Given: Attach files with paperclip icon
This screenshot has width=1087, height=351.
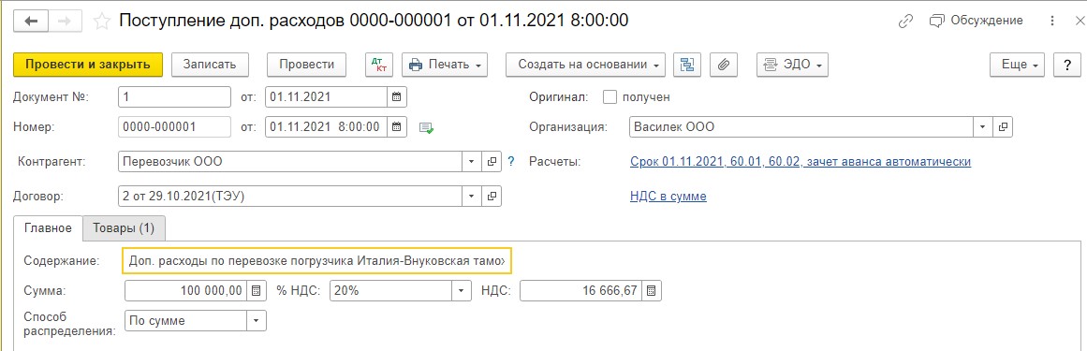Looking at the screenshot, I should [723, 65].
